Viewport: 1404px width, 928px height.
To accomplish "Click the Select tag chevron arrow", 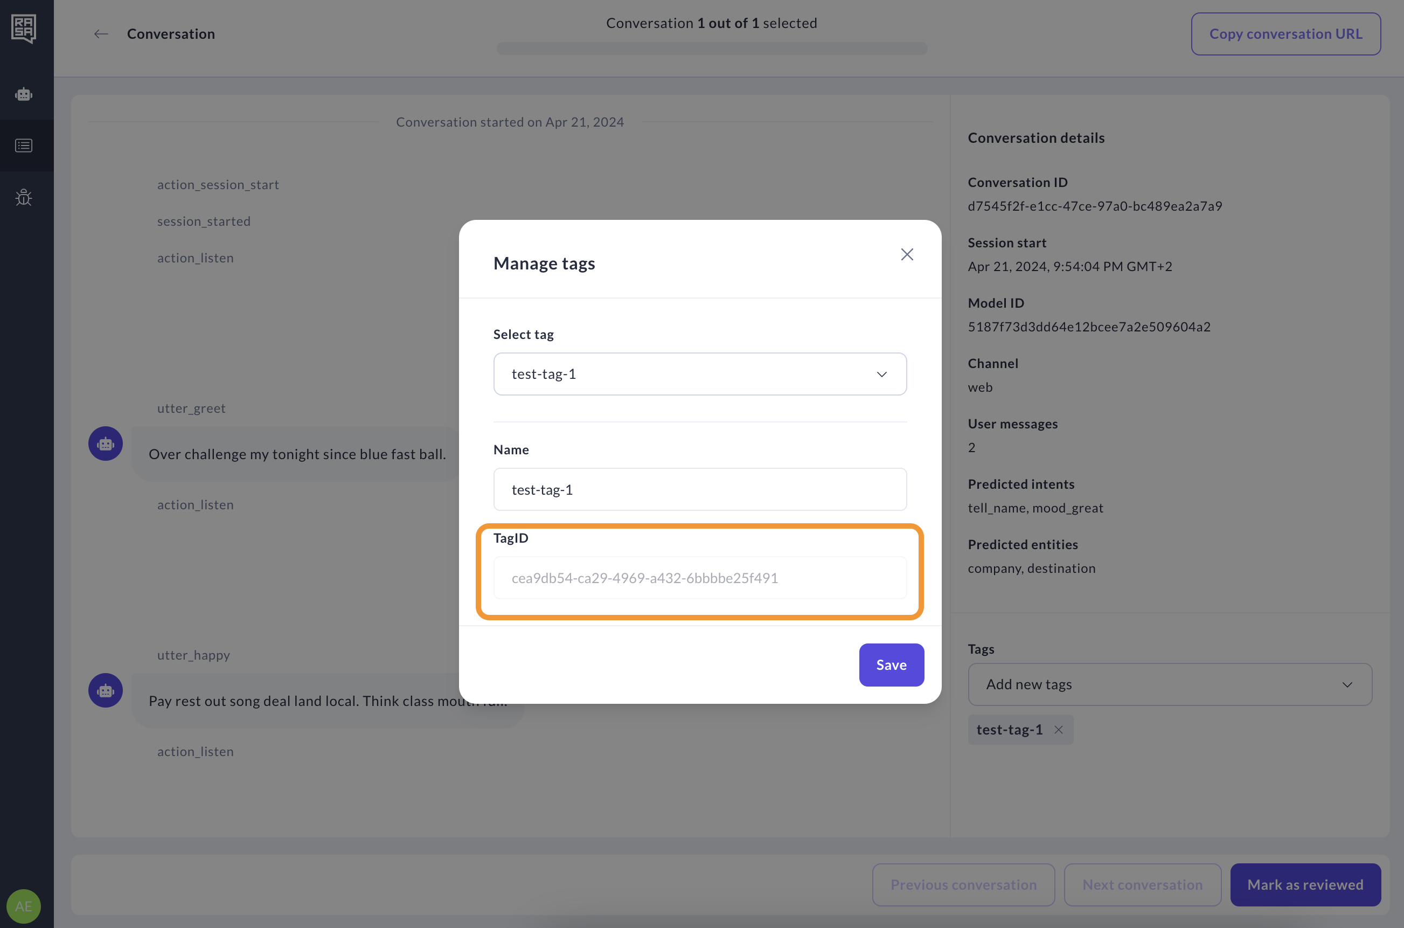I will point(881,374).
